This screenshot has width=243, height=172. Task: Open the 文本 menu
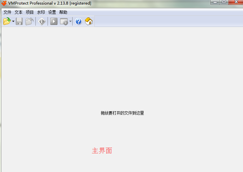click(x=19, y=12)
